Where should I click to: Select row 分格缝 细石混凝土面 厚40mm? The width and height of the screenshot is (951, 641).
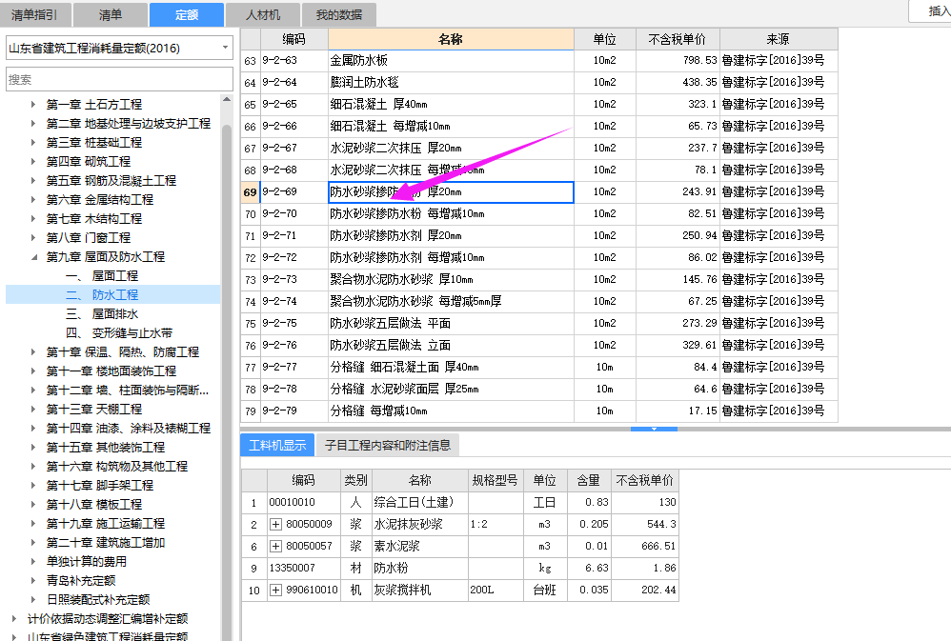click(x=539, y=367)
